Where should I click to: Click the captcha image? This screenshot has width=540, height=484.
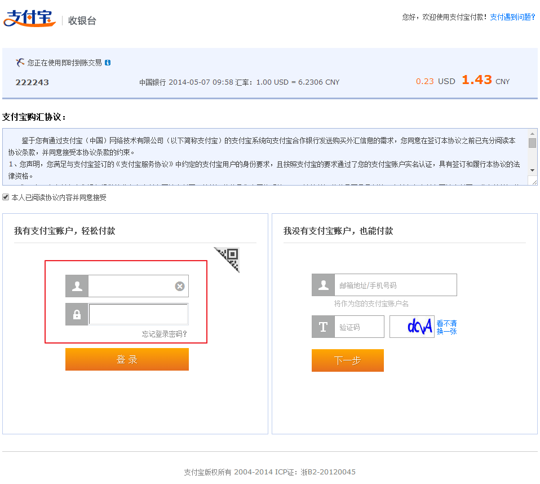[x=412, y=327]
